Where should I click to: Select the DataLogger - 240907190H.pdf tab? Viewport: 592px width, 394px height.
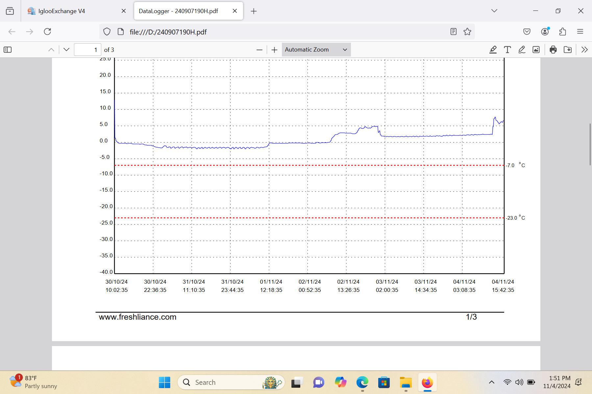coord(188,11)
